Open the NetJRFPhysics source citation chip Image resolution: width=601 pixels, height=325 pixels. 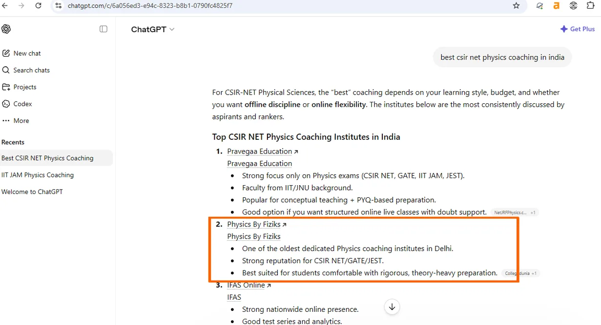(x=515, y=212)
